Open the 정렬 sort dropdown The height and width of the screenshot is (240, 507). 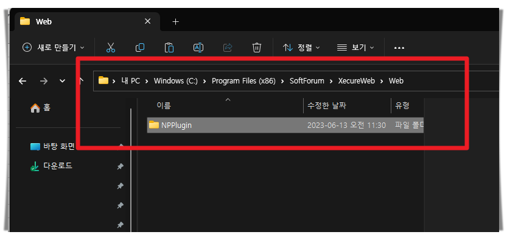click(x=301, y=48)
